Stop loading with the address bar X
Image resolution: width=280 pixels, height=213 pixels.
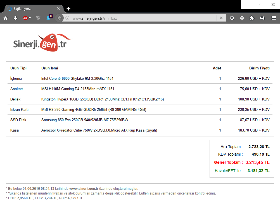221,18
